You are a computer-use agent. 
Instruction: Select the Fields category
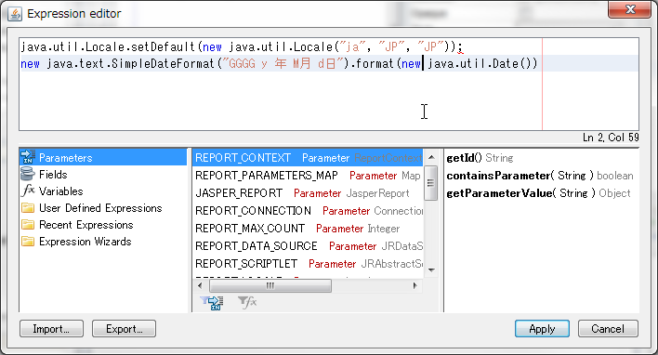click(x=53, y=174)
